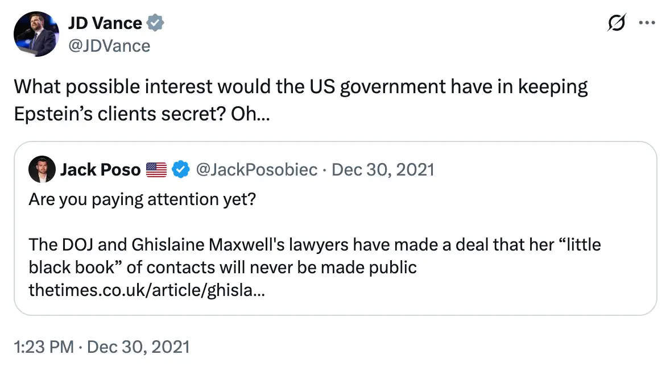Click the Dec 30, 2021 date in quoted tweet
Image resolution: width=670 pixels, height=367 pixels.
click(x=383, y=169)
